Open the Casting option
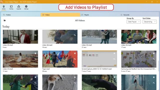 (x=11, y=7)
